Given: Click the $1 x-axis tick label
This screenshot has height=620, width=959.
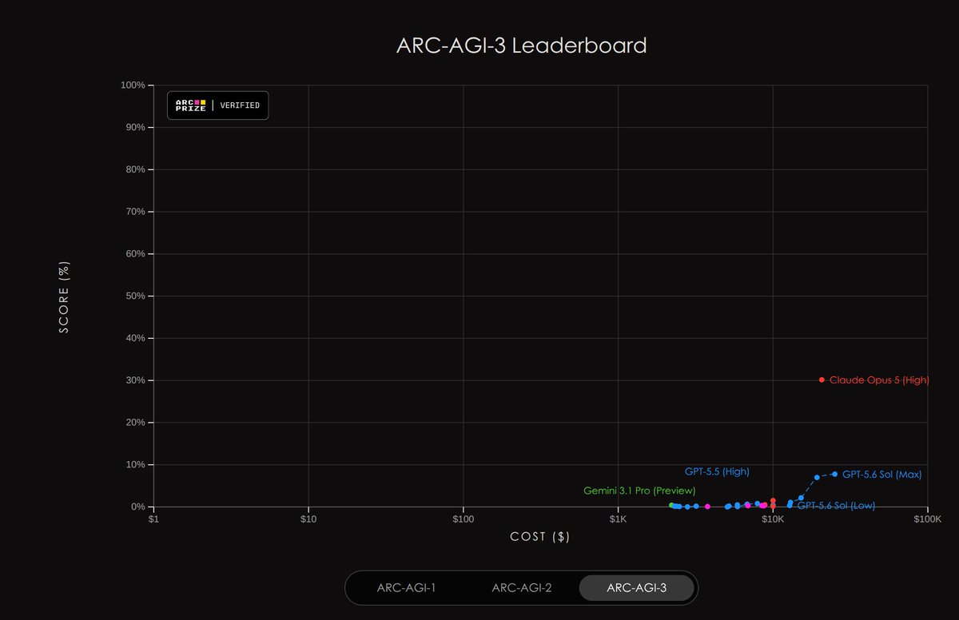Looking at the screenshot, I should click(x=154, y=519).
